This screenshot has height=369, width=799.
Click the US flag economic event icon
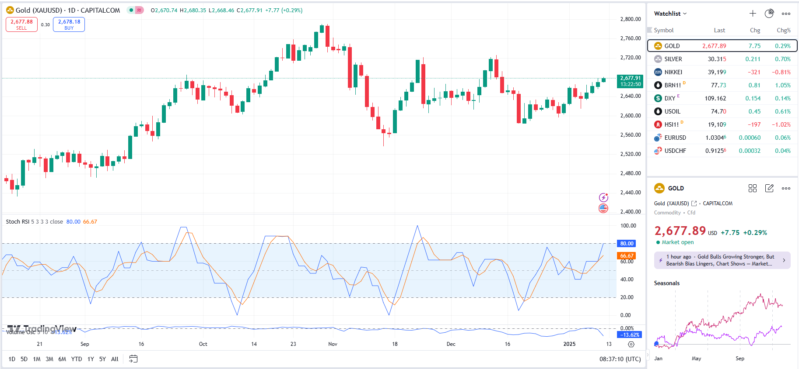click(603, 208)
